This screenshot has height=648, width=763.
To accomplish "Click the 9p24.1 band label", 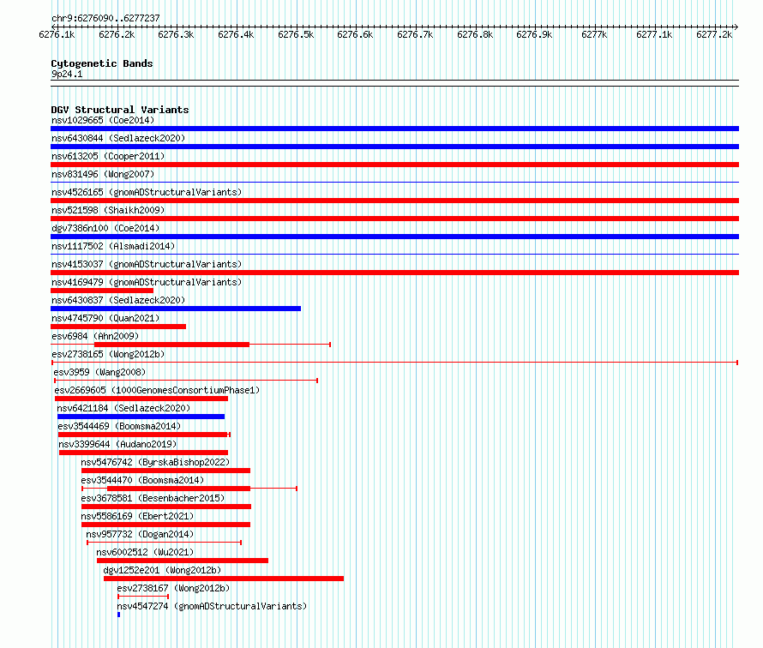I will [x=67, y=74].
